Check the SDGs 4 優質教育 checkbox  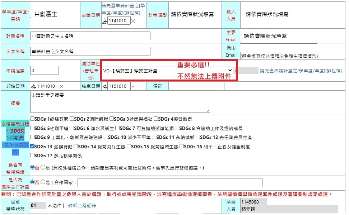point(156,119)
